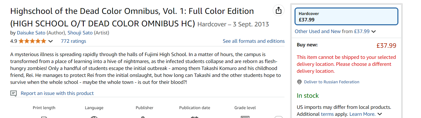Open Daisuke Sato author page
421x118 pixels.
(x=31, y=33)
